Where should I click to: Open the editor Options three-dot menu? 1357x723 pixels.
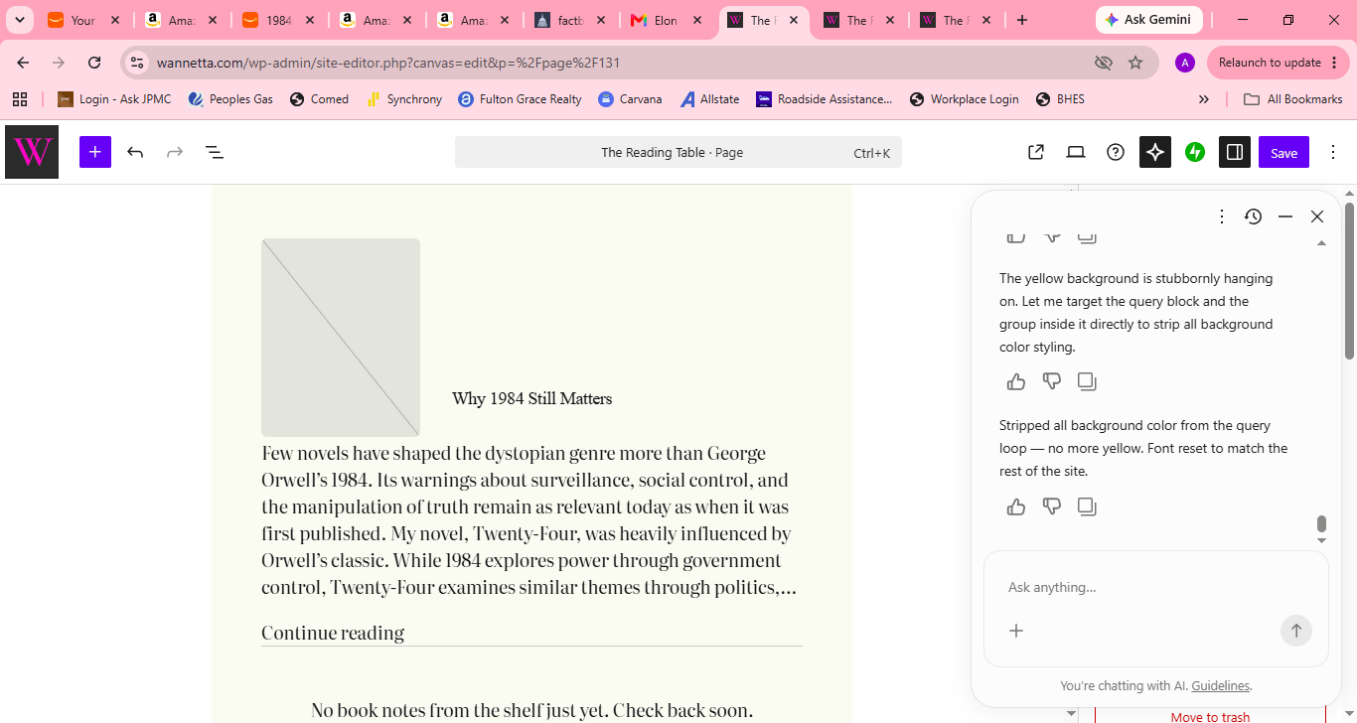[x=1333, y=152]
